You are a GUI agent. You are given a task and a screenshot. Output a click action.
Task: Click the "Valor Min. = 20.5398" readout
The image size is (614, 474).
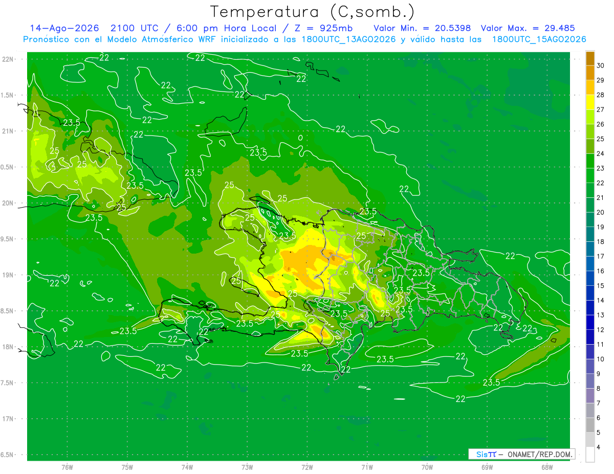(422, 28)
